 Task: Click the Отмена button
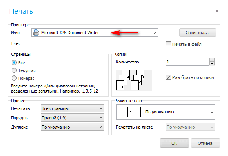tap(205, 143)
